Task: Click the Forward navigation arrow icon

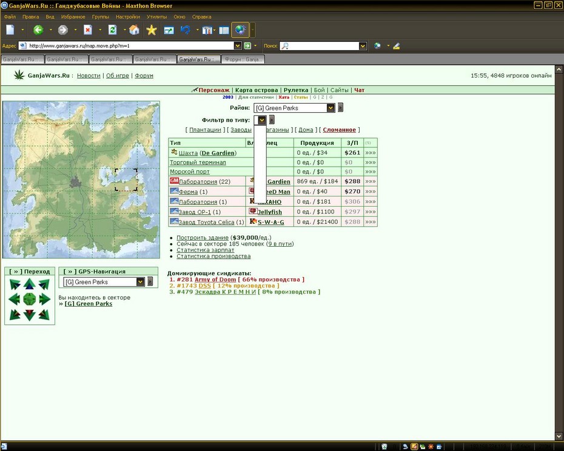Action: 63,30
